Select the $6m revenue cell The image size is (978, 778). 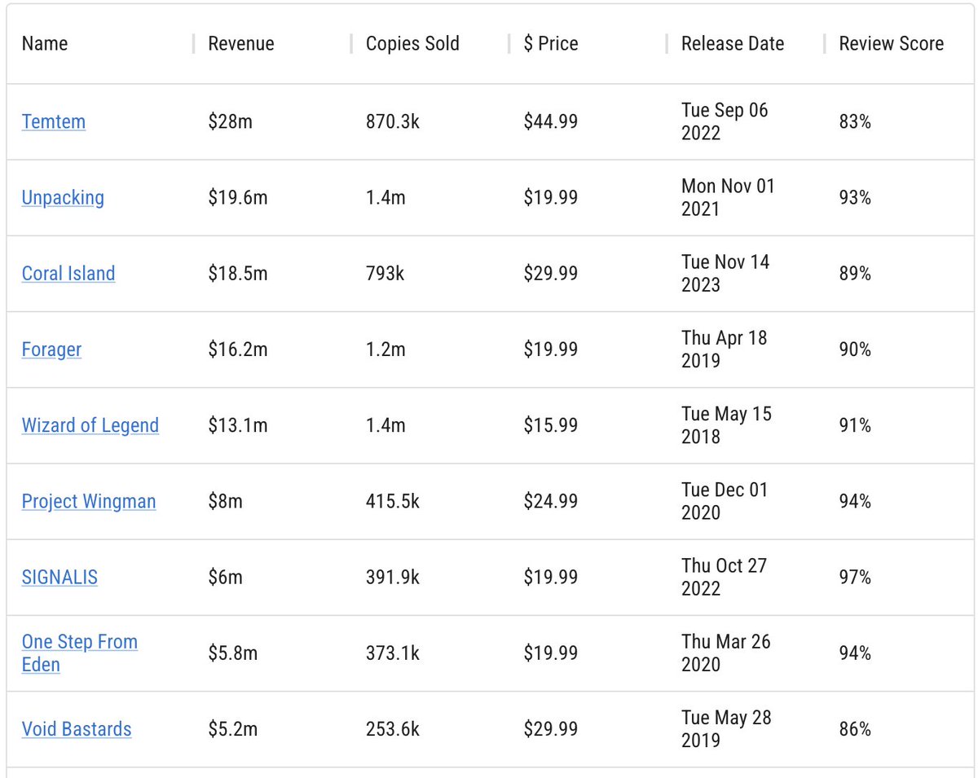226,577
